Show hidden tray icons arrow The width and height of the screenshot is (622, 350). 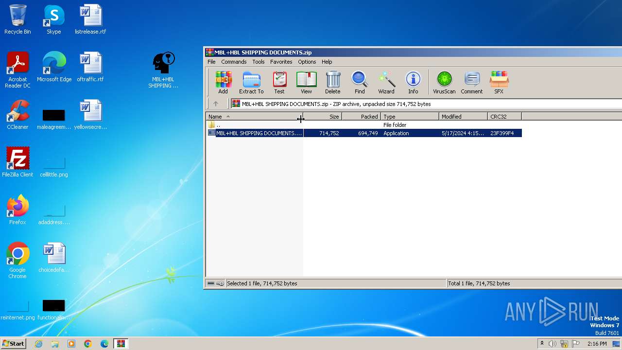point(542,344)
